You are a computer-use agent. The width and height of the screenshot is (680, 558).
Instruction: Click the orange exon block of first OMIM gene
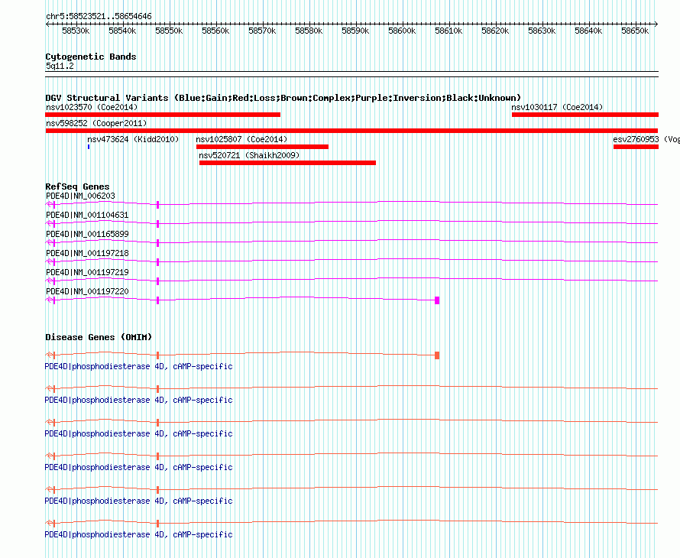click(437, 355)
